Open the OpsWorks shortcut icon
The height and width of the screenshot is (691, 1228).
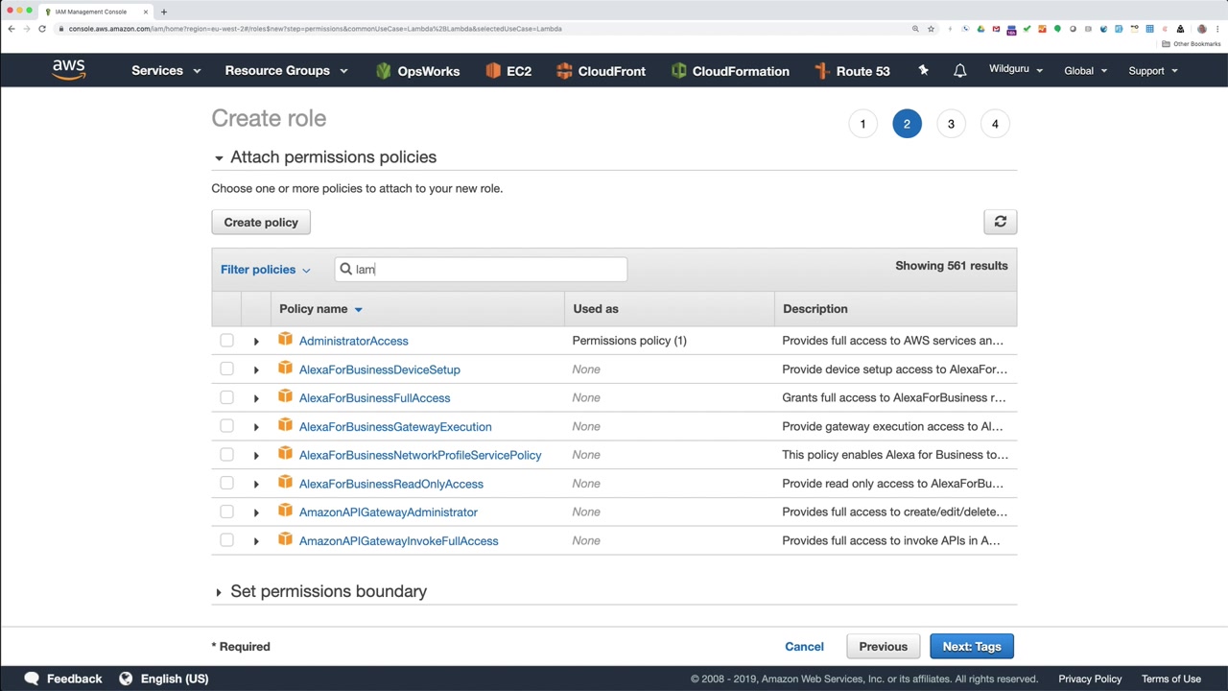click(384, 71)
